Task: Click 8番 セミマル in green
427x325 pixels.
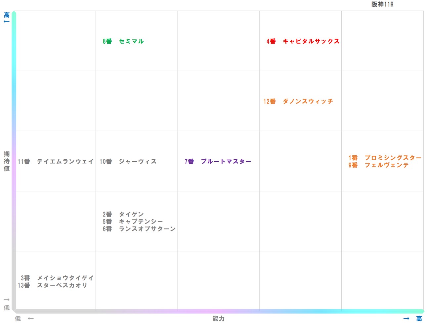Action: (x=123, y=41)
